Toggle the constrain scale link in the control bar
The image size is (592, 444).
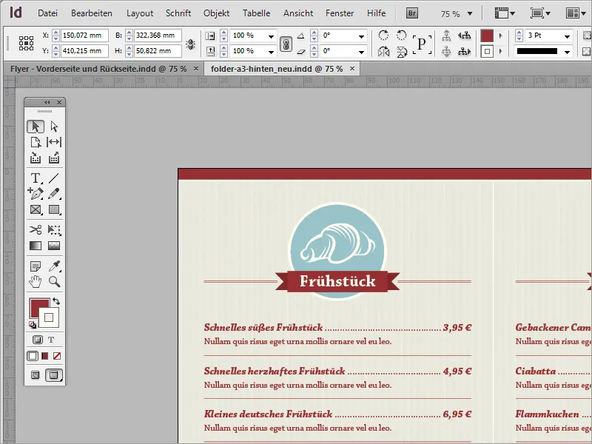click(x=287, y=43)
